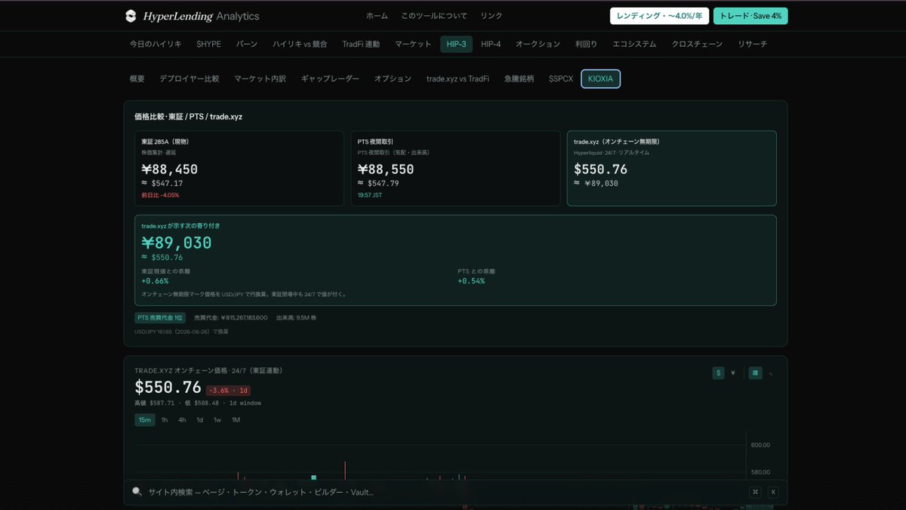
Task: Open the エコシステム tab
Action: click(634, 44)
